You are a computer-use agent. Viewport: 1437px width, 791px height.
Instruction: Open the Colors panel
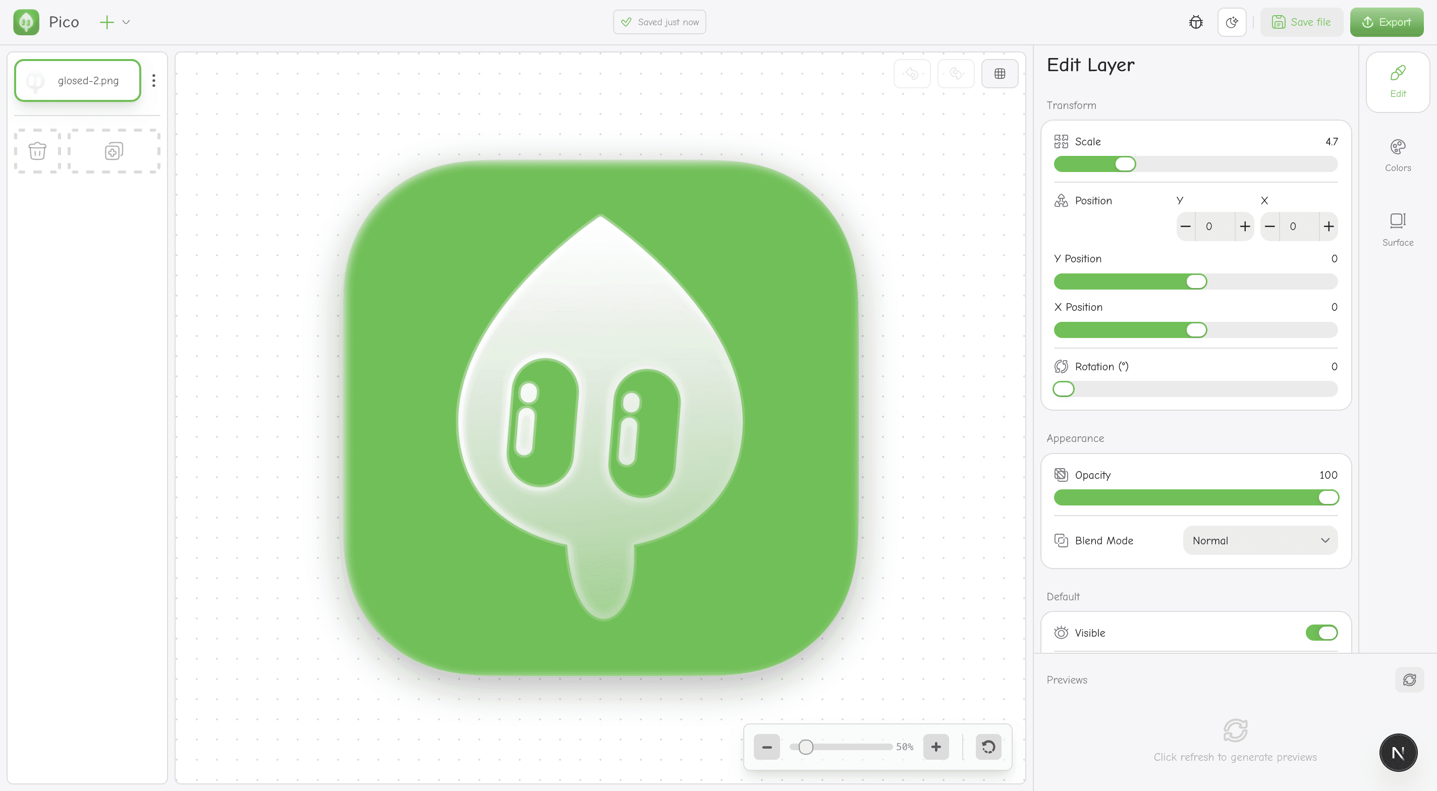click(1398, 154)
